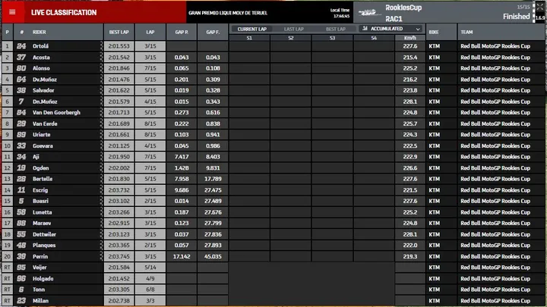The width and height of the screenshot is (547, 307).
Task: Switch to the Current Lap tab
Action: (252, 30)
